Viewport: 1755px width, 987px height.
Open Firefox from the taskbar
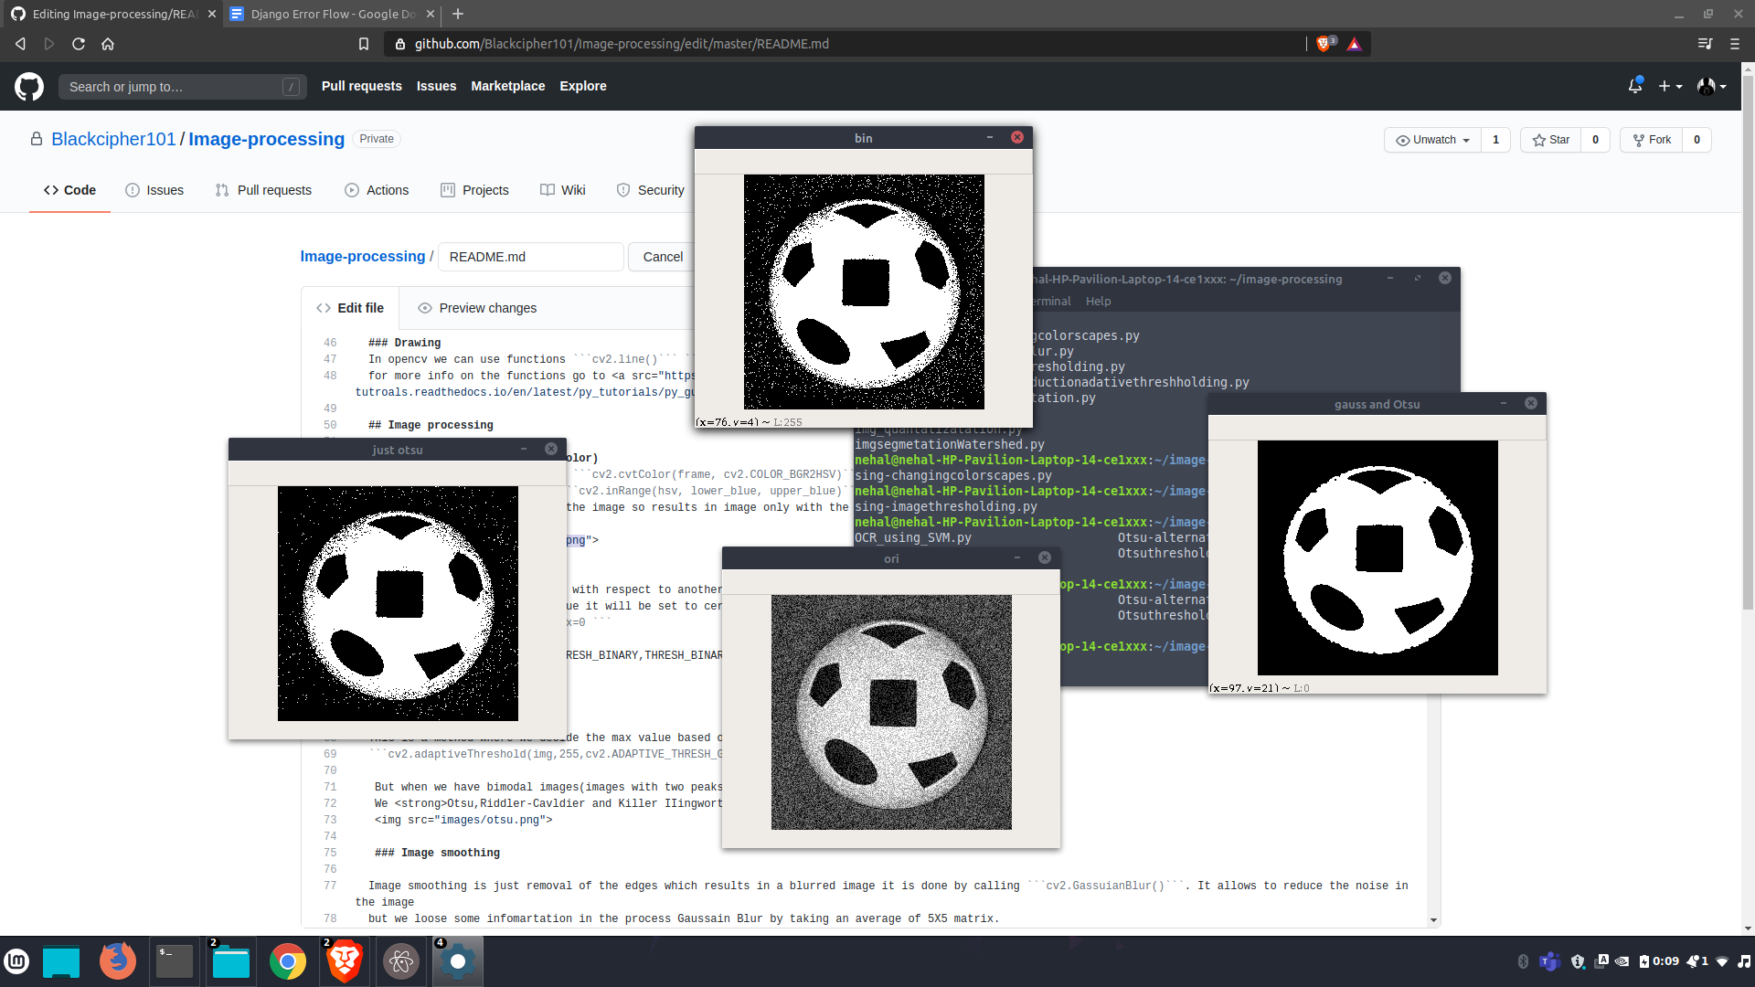[x=118, y=961]
